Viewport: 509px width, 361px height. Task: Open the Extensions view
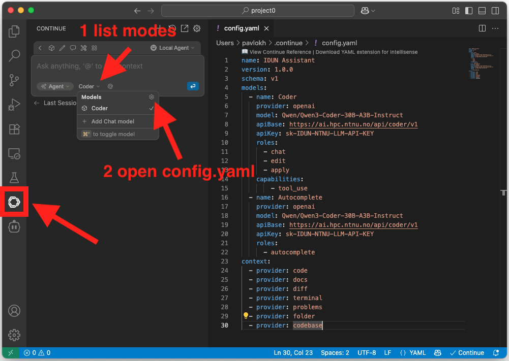point(14,129)
